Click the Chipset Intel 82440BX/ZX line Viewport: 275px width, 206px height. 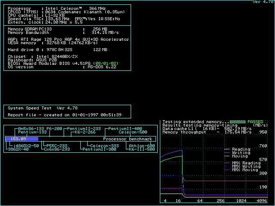click(x=43, y=57)
